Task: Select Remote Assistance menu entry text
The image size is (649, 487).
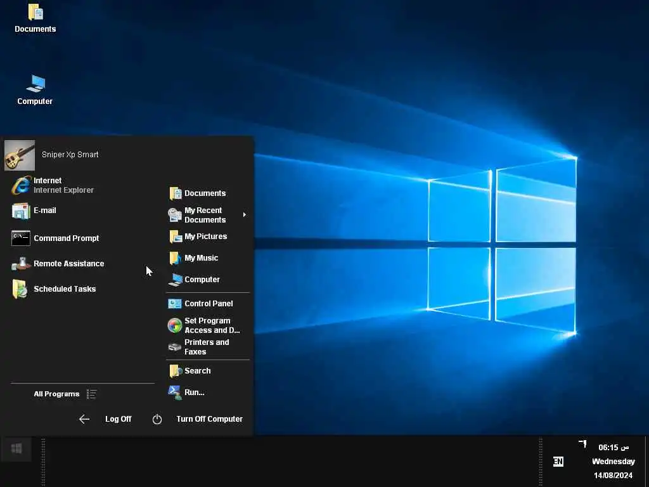Action: (68, 263)
